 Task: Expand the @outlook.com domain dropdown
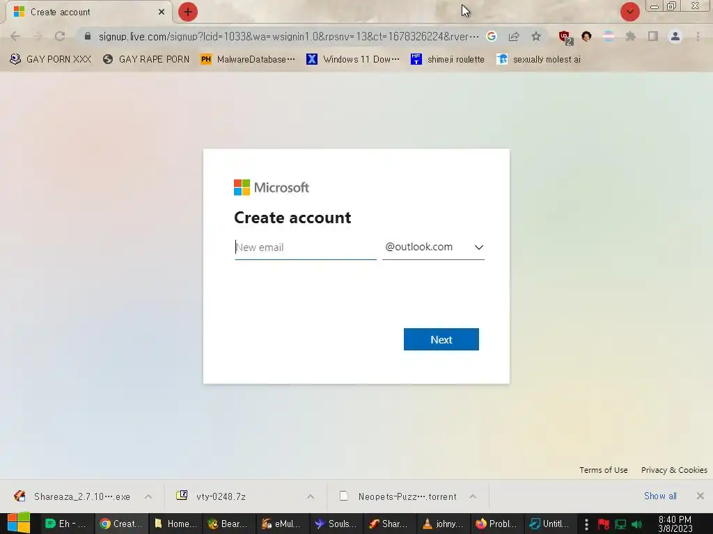click(x=433, y=248)
